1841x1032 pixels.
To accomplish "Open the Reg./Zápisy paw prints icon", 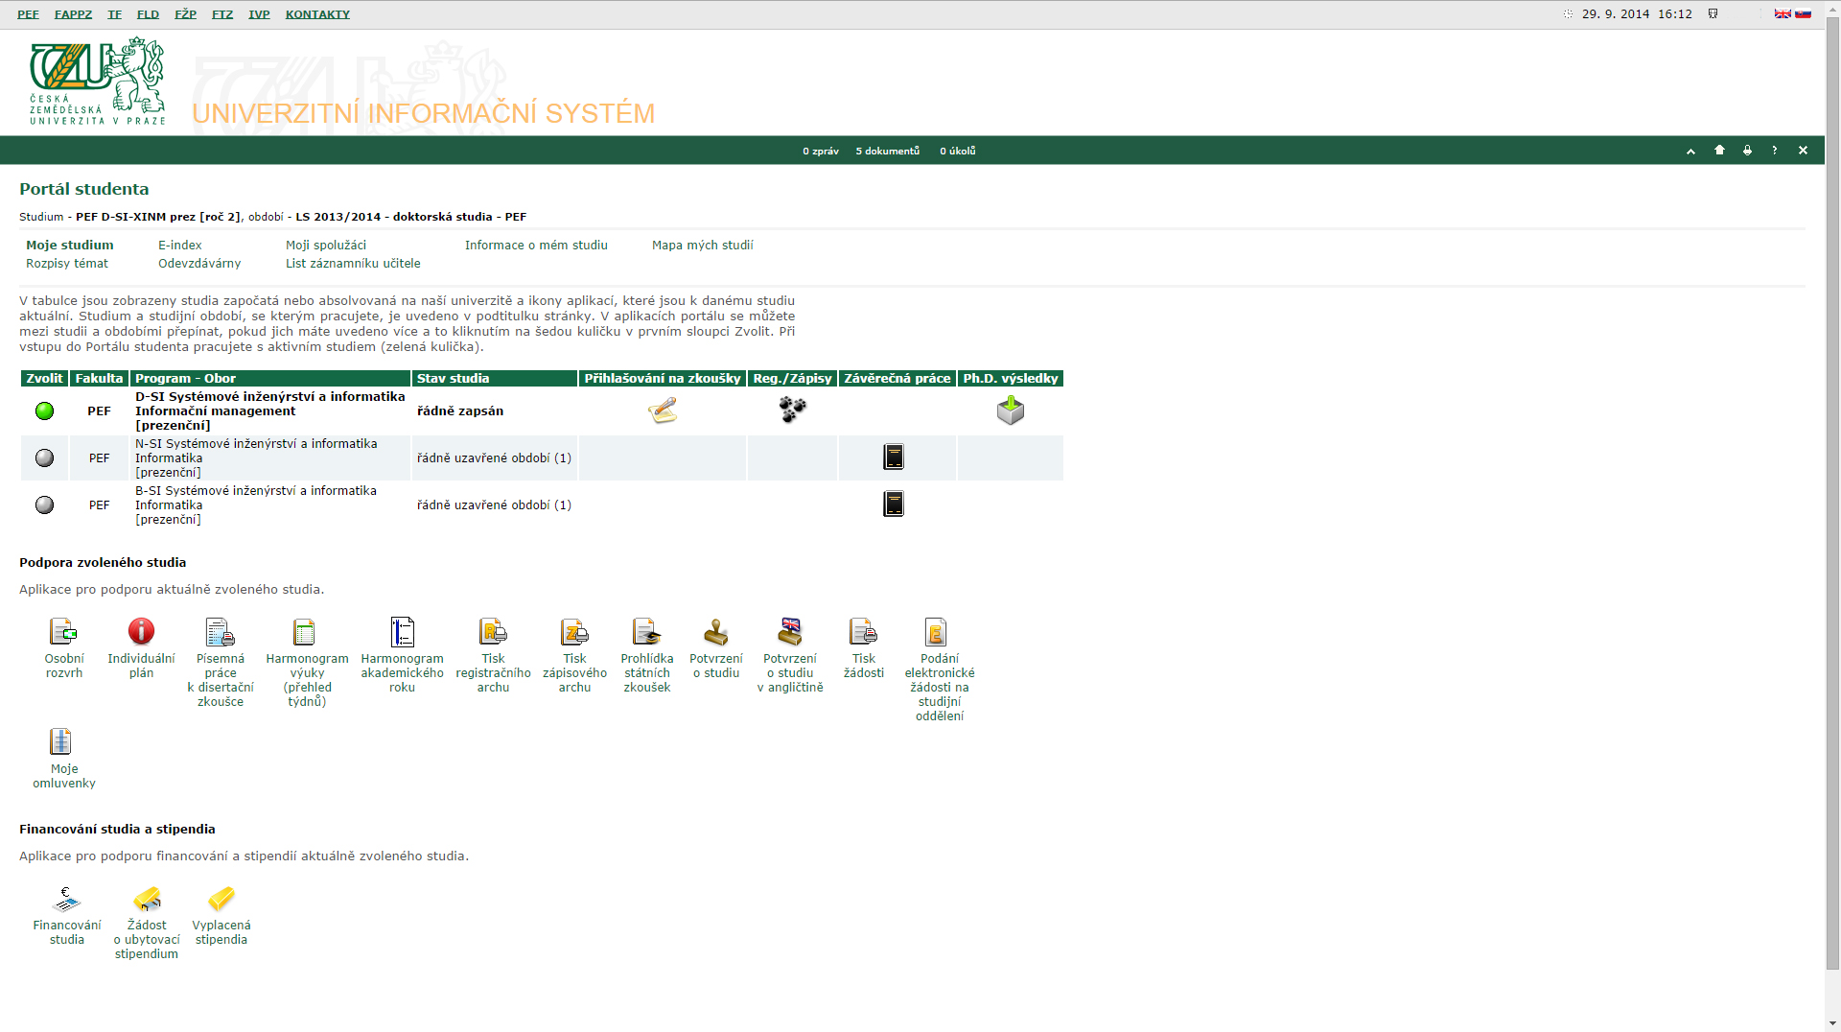I will (792, 410).
